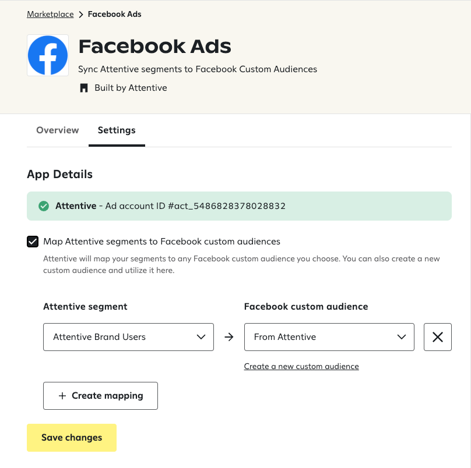Click the Ad account ID status banner
Image resolution: width=471 pixels, height=468 pixels.
click(x=239, y=206)
